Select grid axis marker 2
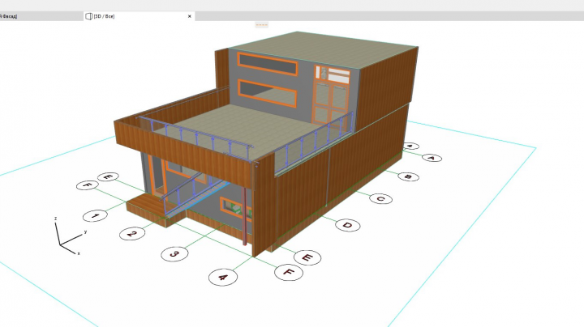 (132, 234)
